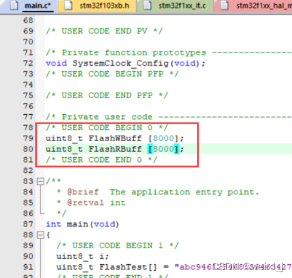Click the FlashTest[] string declaration

tap(174, 267)
